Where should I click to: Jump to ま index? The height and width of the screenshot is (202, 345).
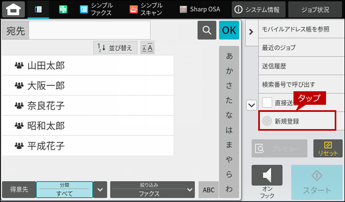point(229,145)
